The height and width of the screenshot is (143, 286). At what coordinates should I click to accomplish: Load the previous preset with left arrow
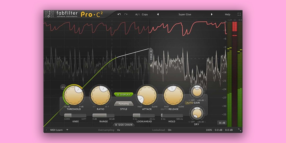158,14
